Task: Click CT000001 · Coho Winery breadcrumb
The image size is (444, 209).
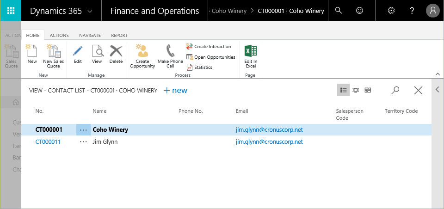Action: pyautogui.click(x=291, y=11)
